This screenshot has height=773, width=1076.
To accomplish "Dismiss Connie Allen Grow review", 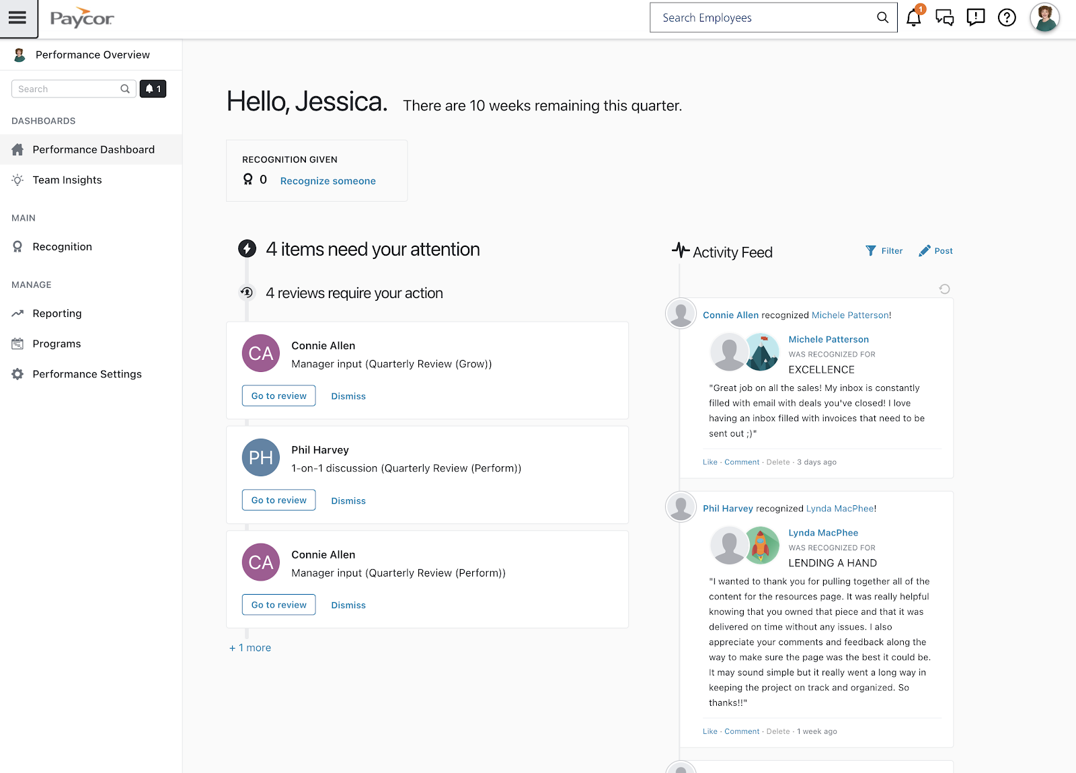I will 348,396.
